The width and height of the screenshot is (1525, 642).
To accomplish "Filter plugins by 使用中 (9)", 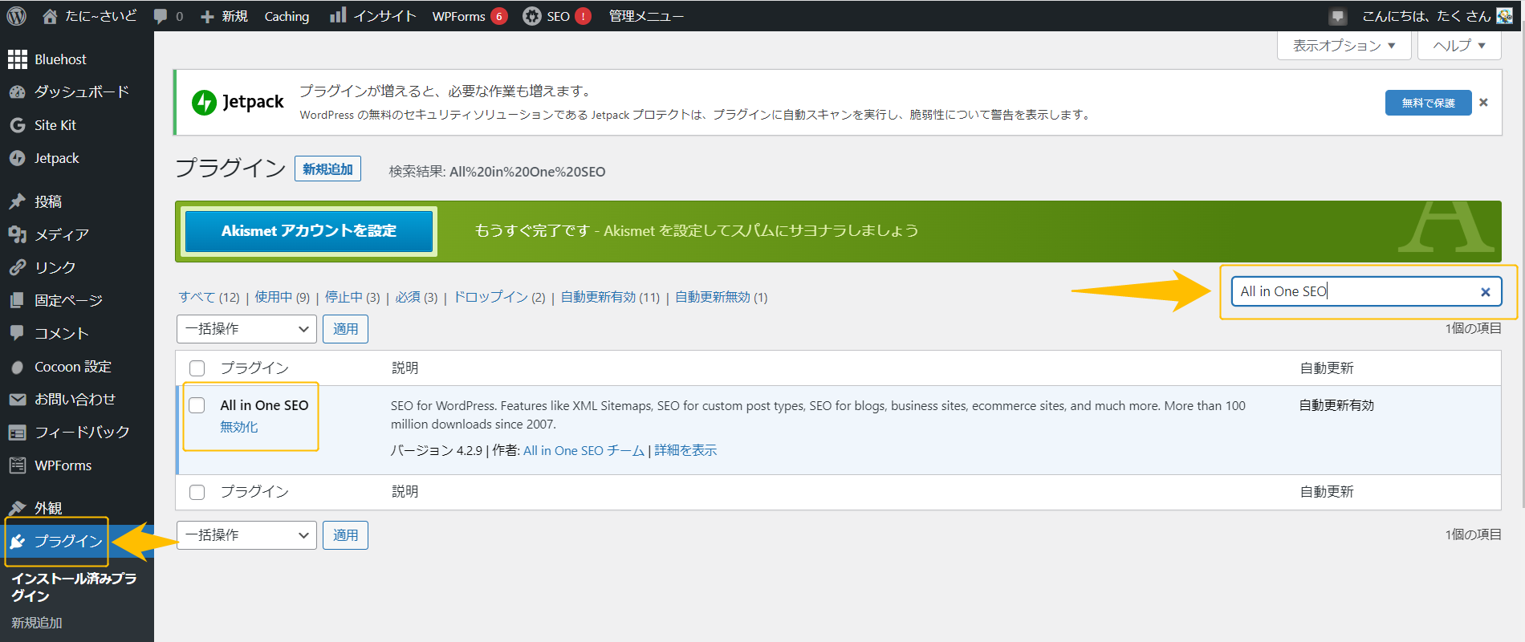I will coord(282,297).
